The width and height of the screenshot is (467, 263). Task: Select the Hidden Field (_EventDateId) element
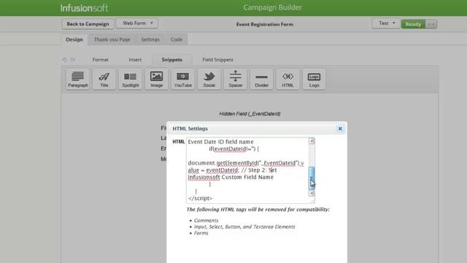click(250, 114)
